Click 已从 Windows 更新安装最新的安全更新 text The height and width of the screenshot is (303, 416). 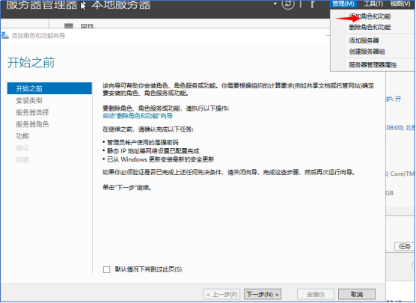(161, 159)
